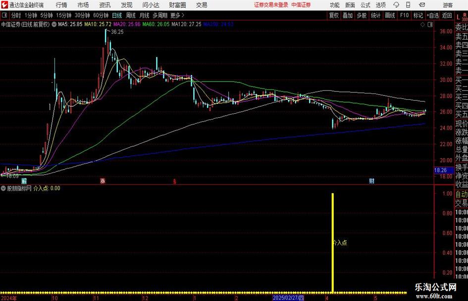Image resolution: width=468 pixels, height=301 pixels.
Task: Expand the 更多 periods chevron
Action: 178,15
